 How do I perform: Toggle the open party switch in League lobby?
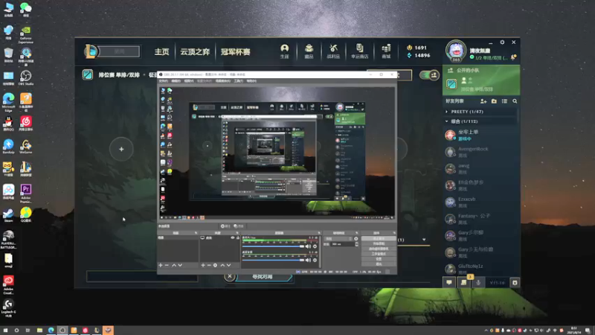[429, 75]
